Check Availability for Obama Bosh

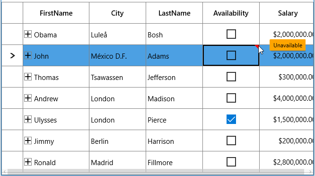[231, 34]
